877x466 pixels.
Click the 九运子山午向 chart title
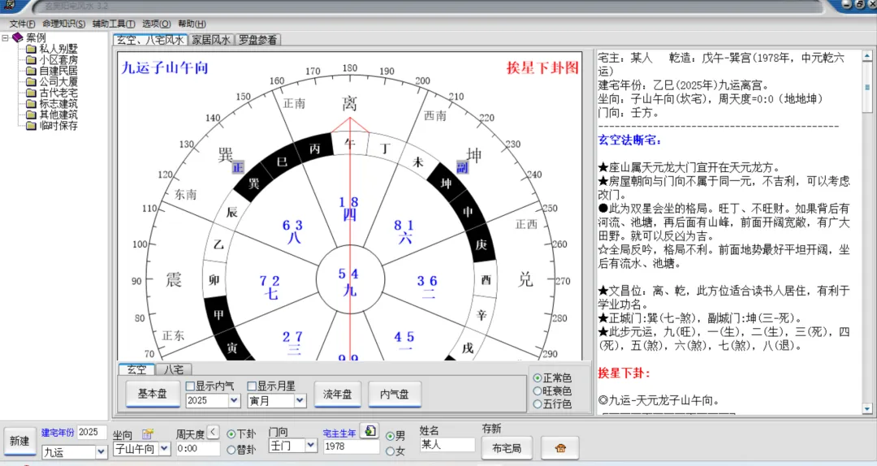(x=164, y=67)
